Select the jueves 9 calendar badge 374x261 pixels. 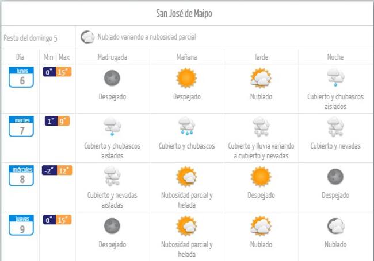tap(21, 225)
